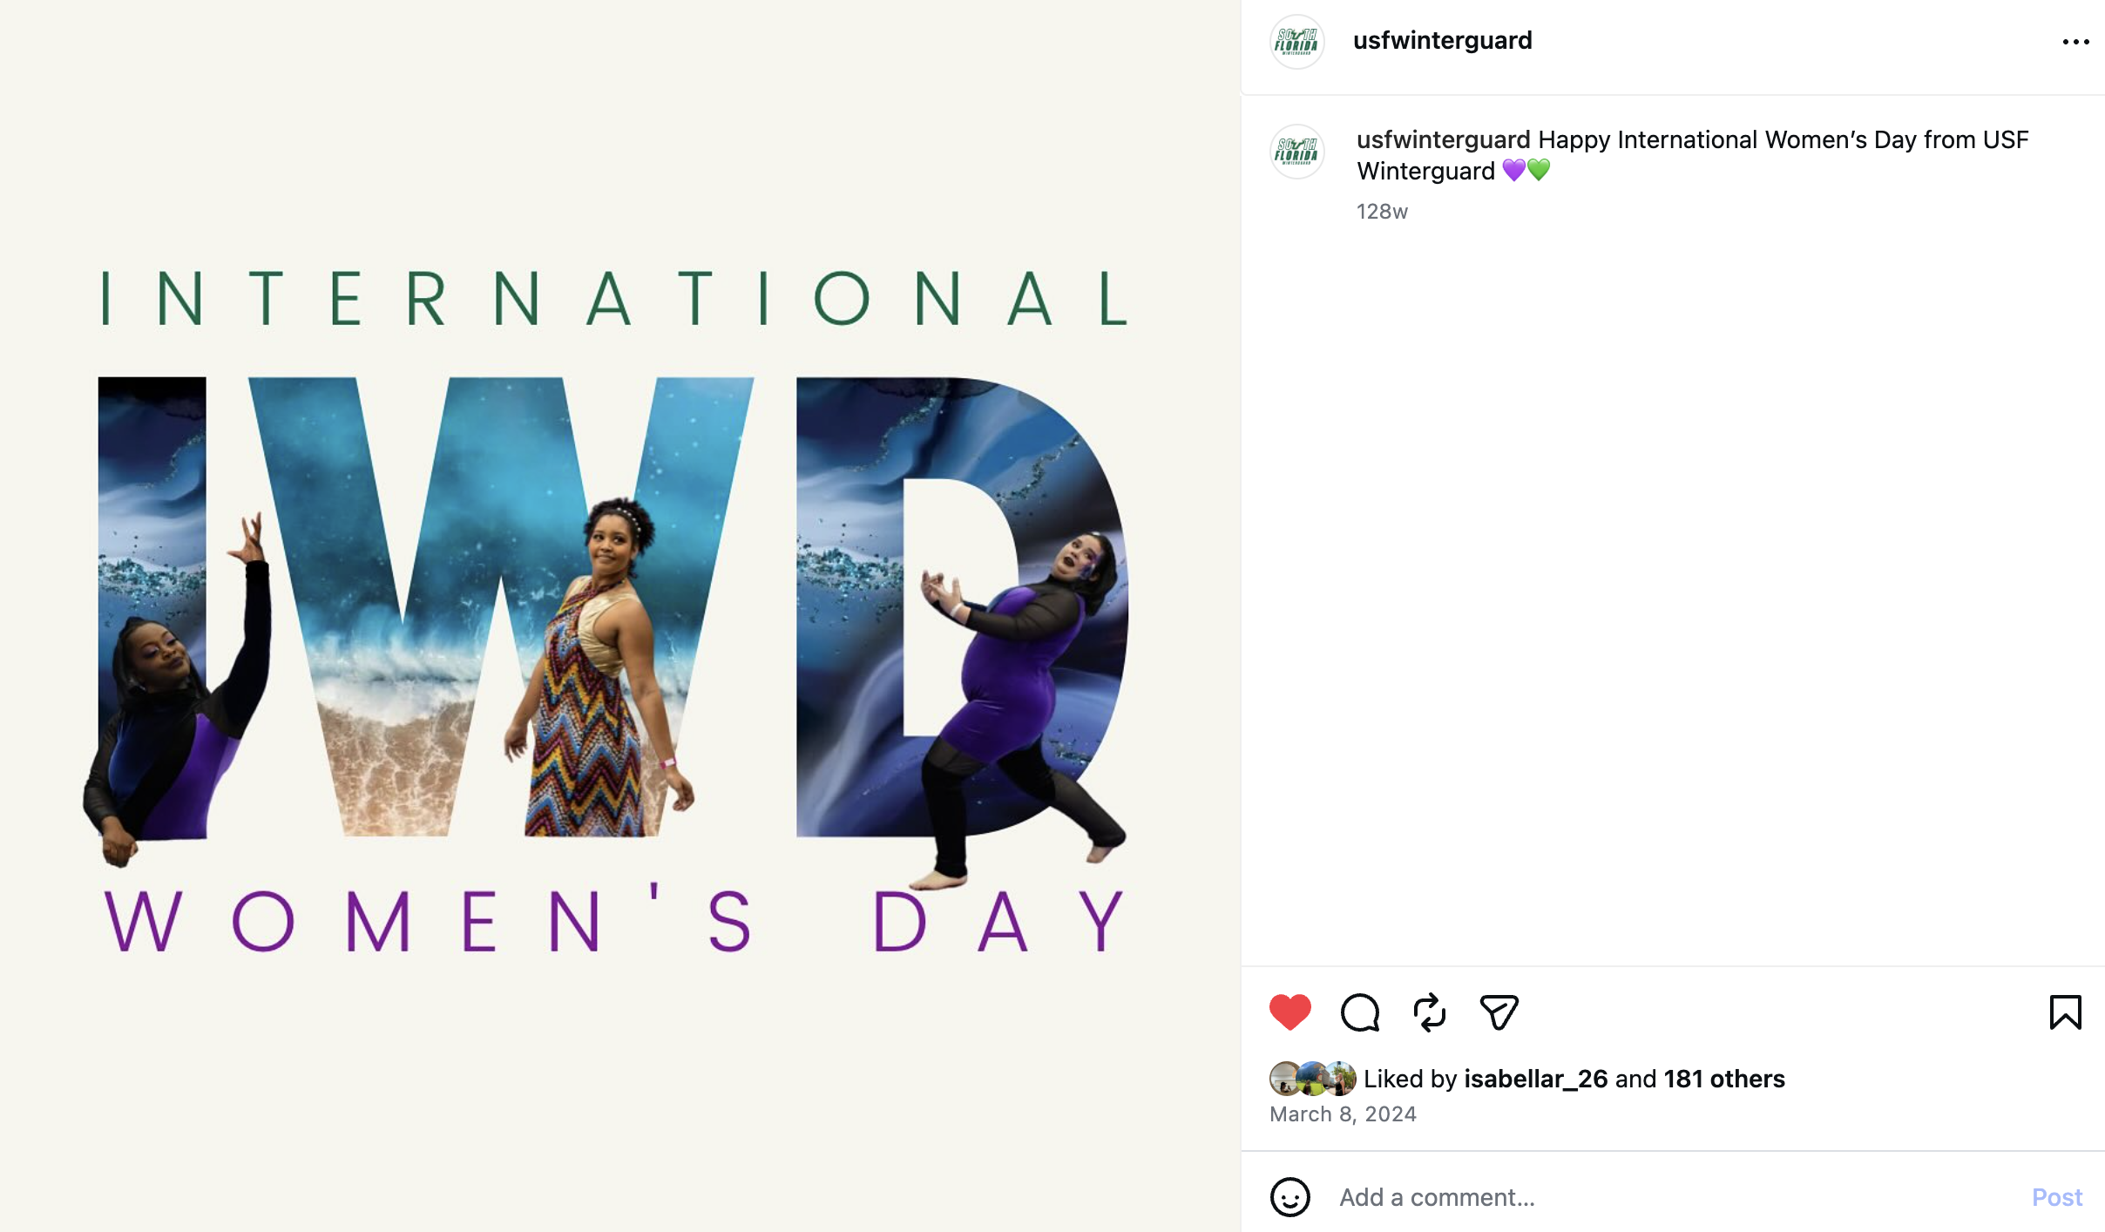Save the post with the bookmark icon
This screenshot has height=1232, width=2105.
(2065, 1012)
